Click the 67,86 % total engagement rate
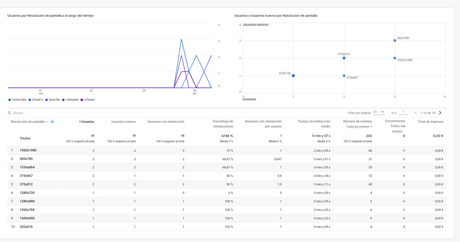This screenshot has height=242, width=460. pos(227,136)
